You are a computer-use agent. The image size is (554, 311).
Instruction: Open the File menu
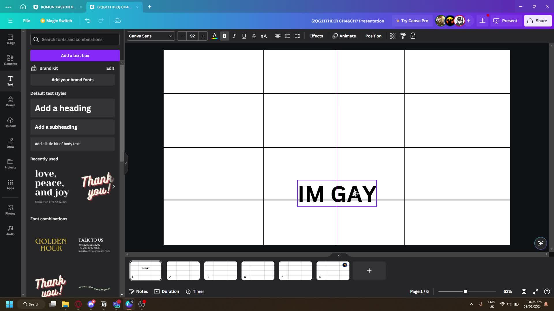(27, 20)
